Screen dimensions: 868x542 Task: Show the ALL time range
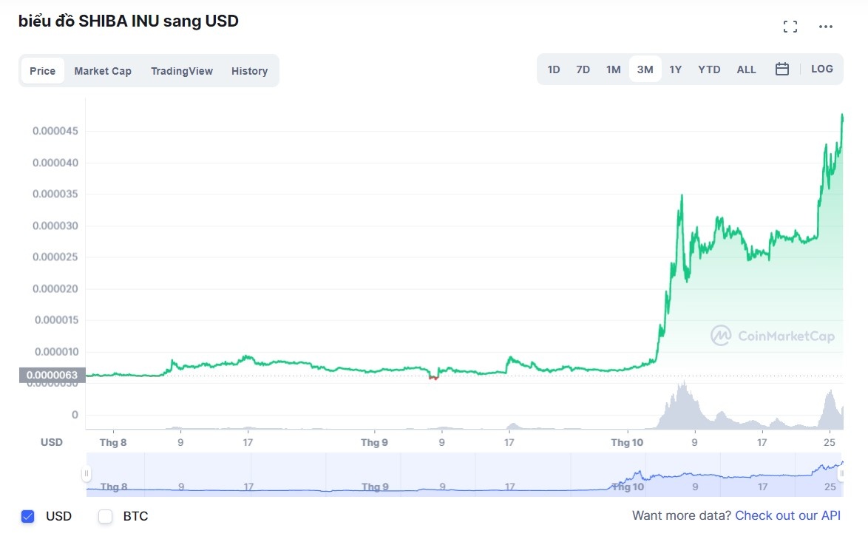[x=746, y=70]
